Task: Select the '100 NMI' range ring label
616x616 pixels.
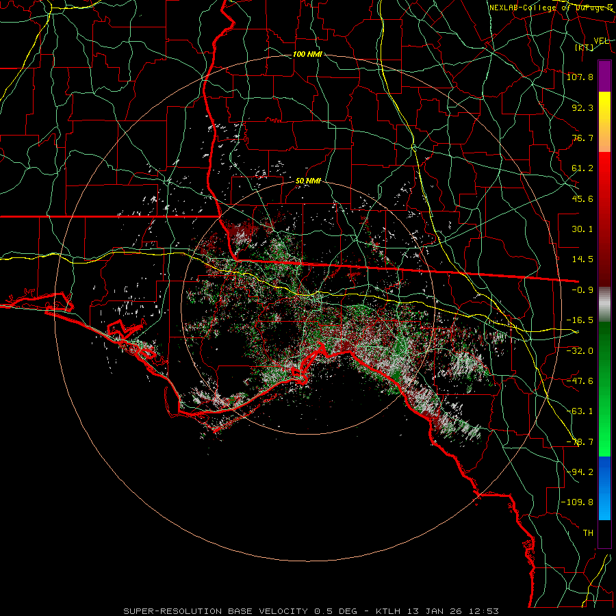Action: tap(307, 54)
